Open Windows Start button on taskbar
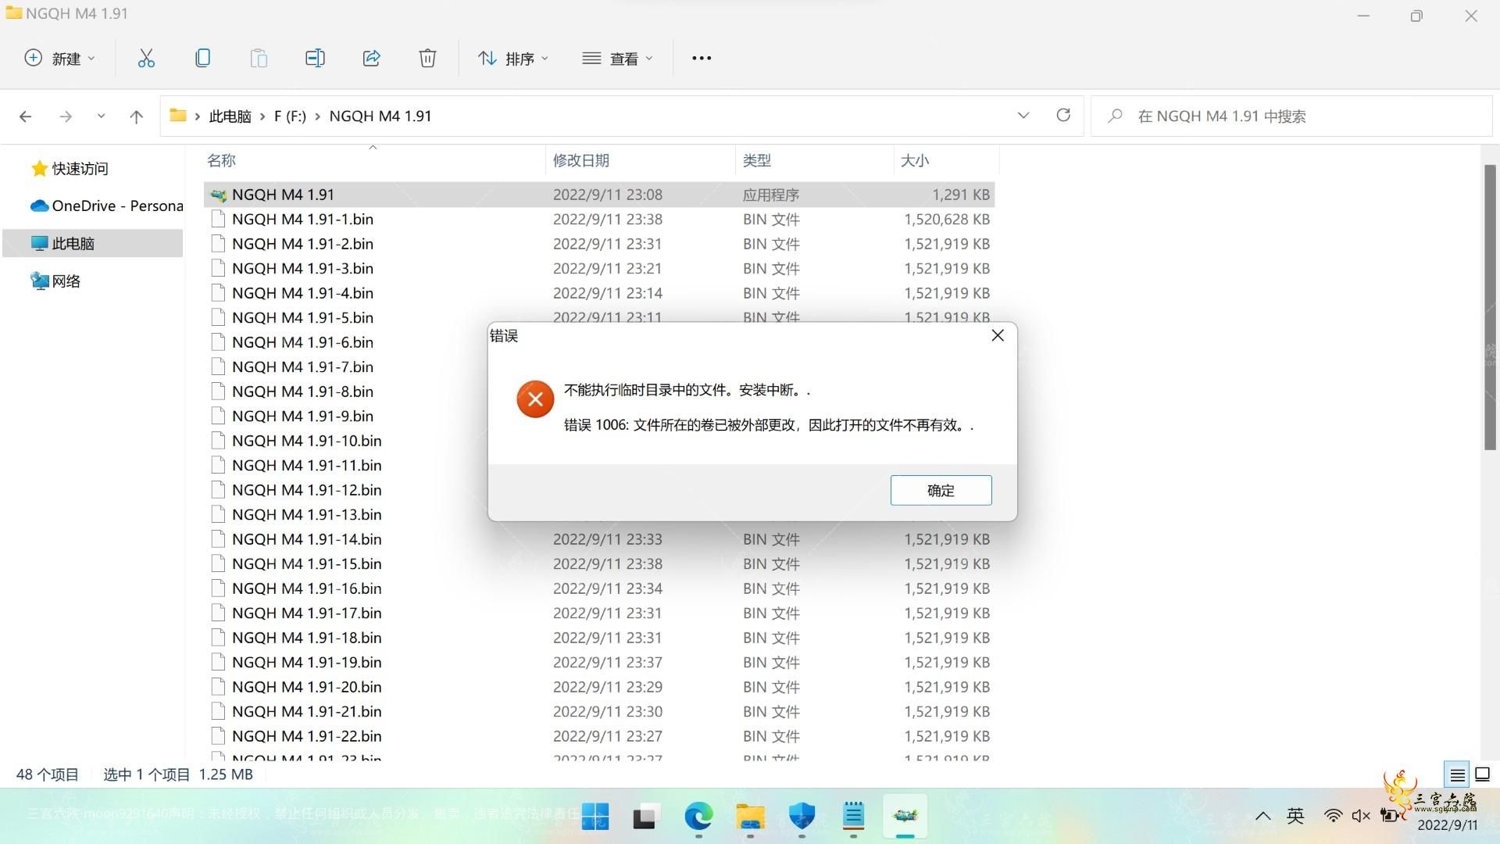1500x844 pixels. click(595, 817)
